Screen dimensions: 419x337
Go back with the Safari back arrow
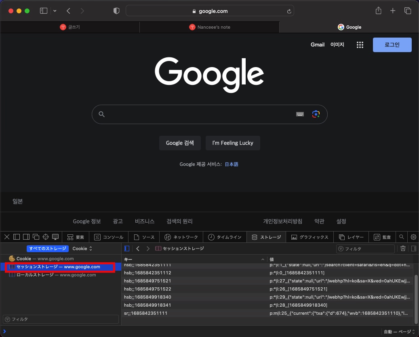[x=68, y=11]
